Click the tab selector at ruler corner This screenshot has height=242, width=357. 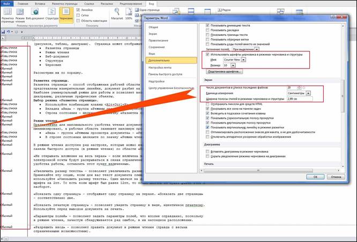(x=3, y=38)
